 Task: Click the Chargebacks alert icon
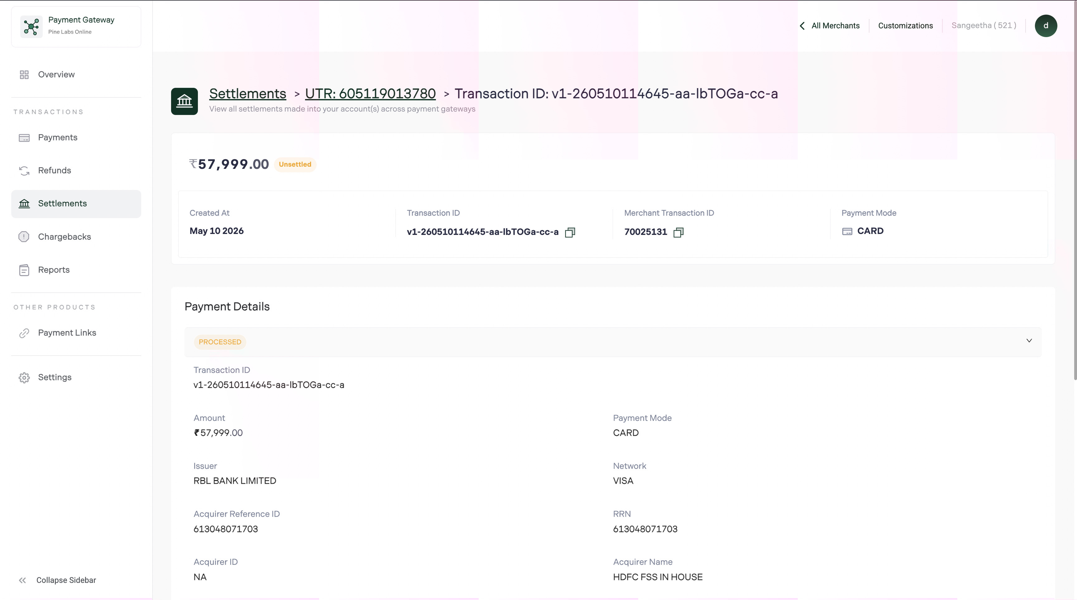[24, 237]
